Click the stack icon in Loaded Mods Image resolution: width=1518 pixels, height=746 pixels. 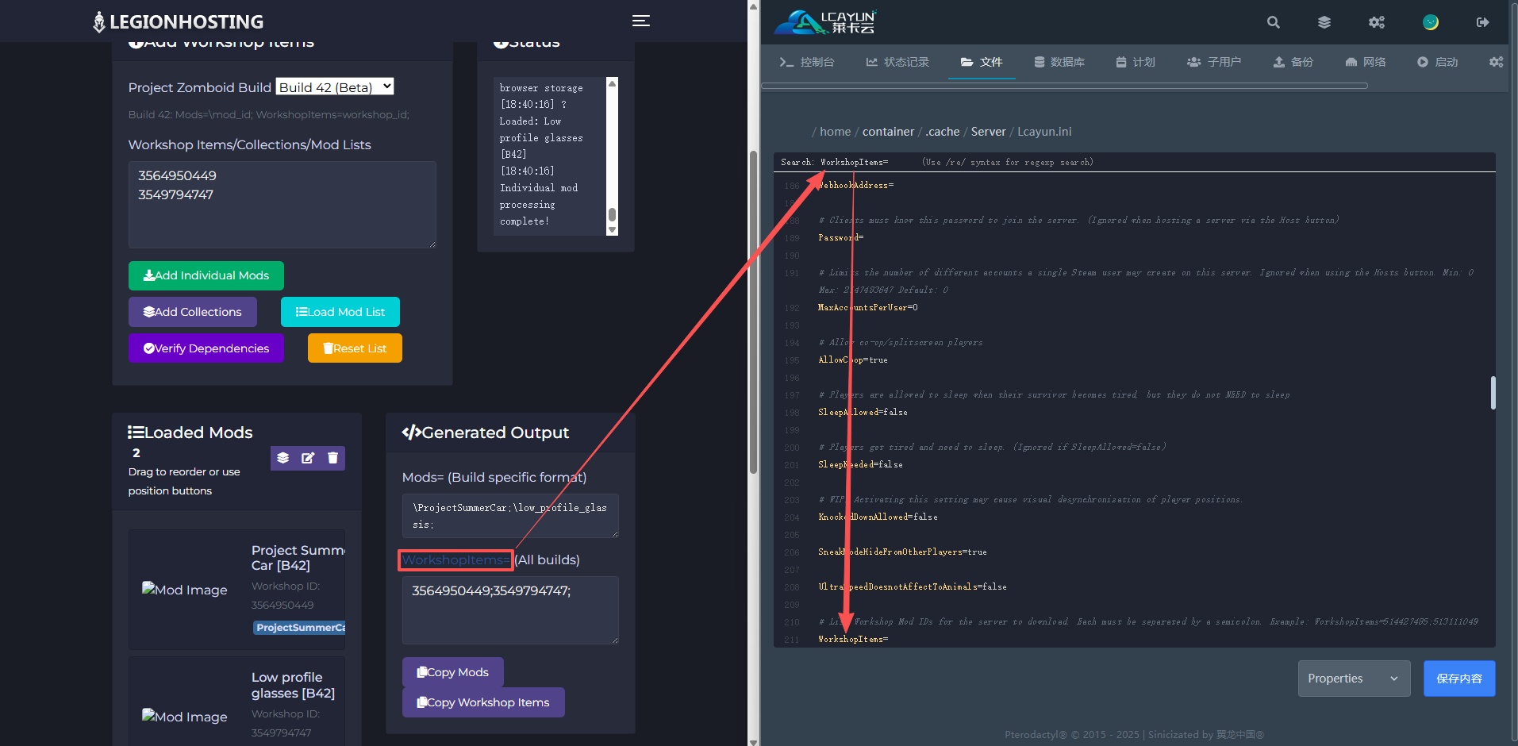[x=283, y=458]
